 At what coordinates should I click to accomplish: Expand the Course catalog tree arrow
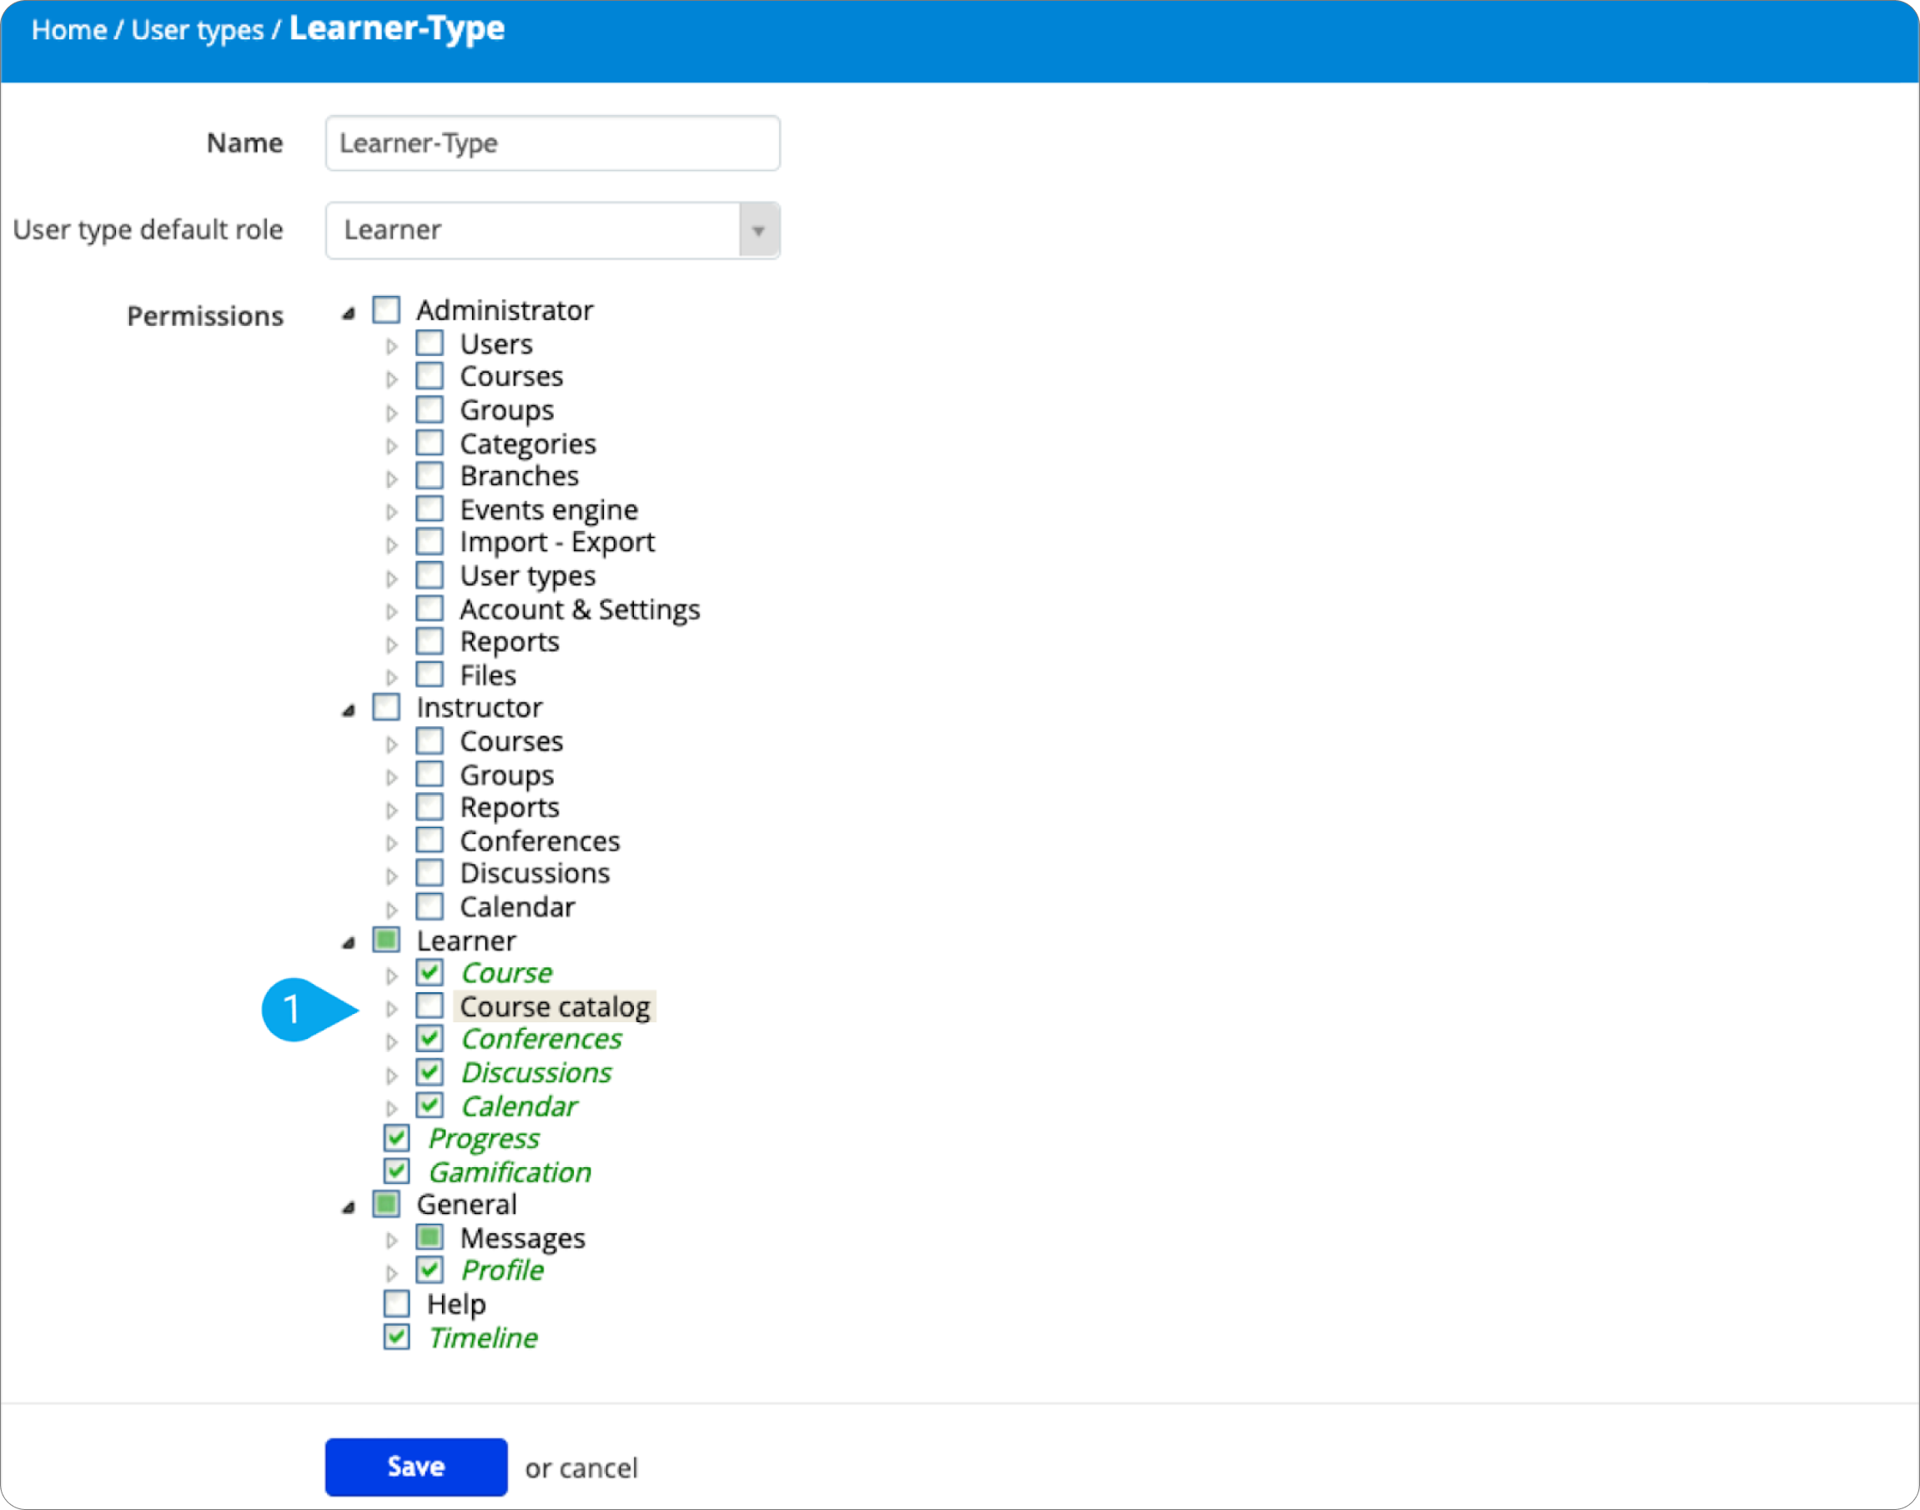[392, 1009]
